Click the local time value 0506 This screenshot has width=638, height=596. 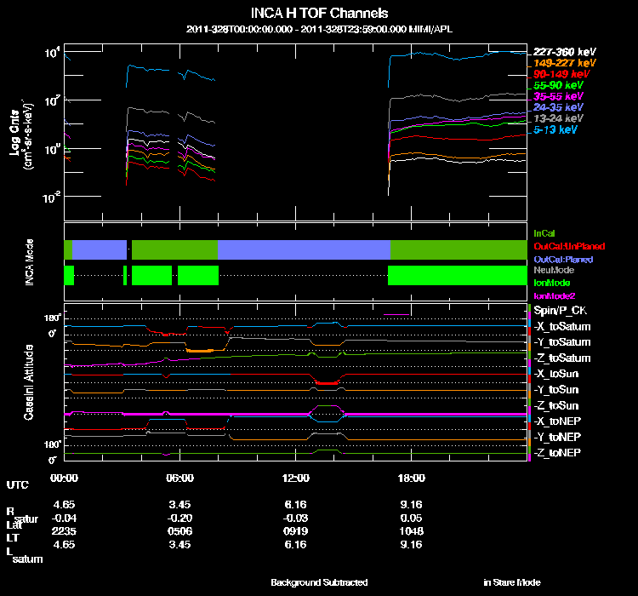coord(179,531)
